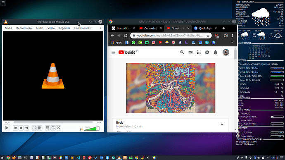
Task: Go back in Chrome
Action: (112, 36)
